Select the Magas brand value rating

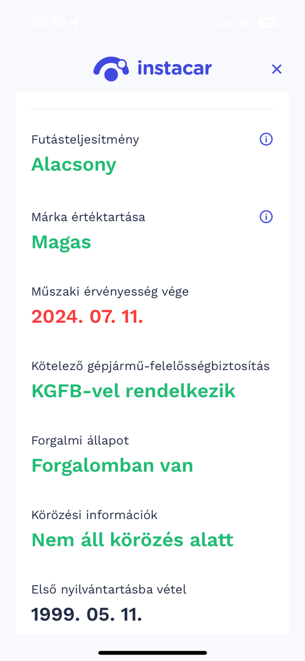click(x=61, y=242)
